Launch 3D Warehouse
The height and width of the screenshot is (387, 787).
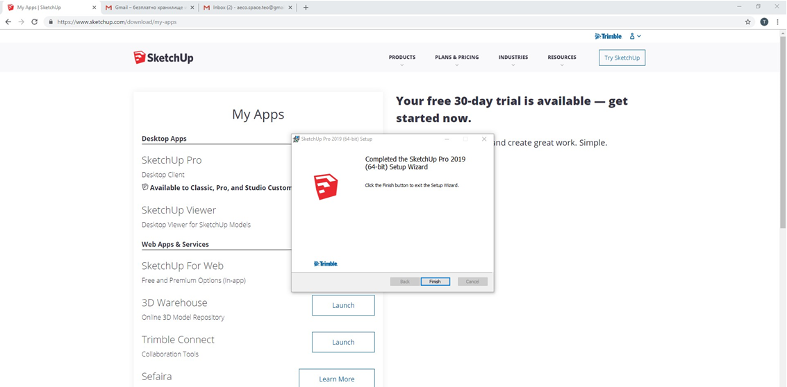343,305
